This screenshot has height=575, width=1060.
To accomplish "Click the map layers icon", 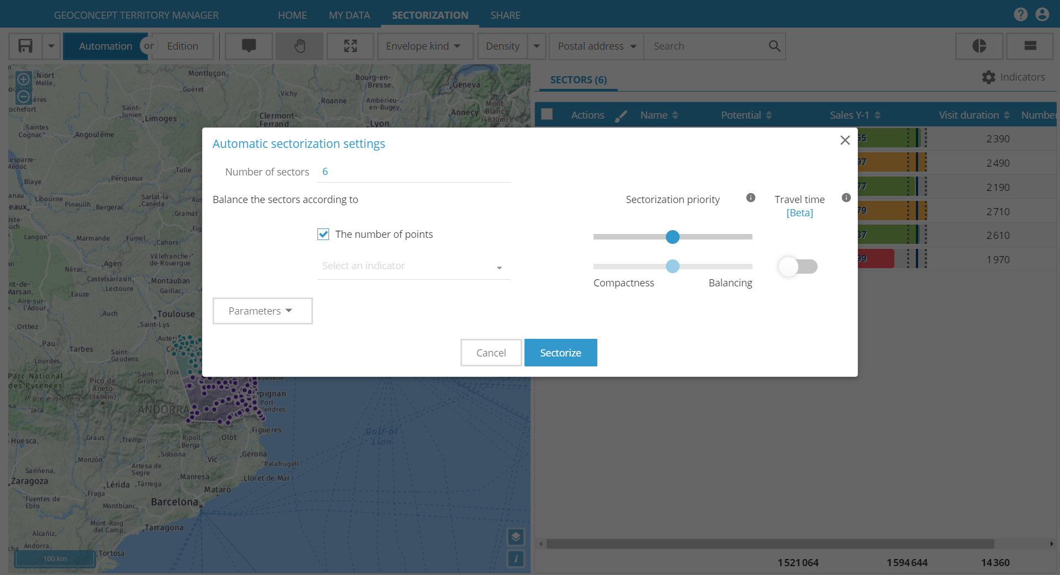I will tap(516, 536).
